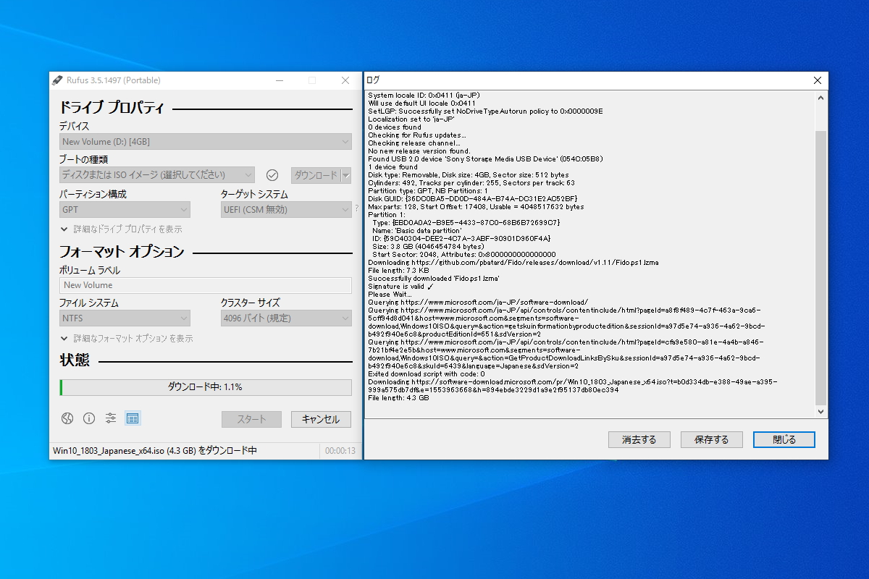
Task: Click log line 'System locale ID: 0x0411'
Action: point(424,95)
